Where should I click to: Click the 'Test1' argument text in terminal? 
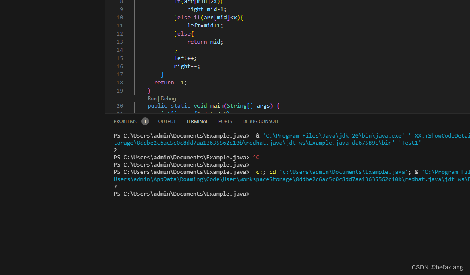pos(410,143)
